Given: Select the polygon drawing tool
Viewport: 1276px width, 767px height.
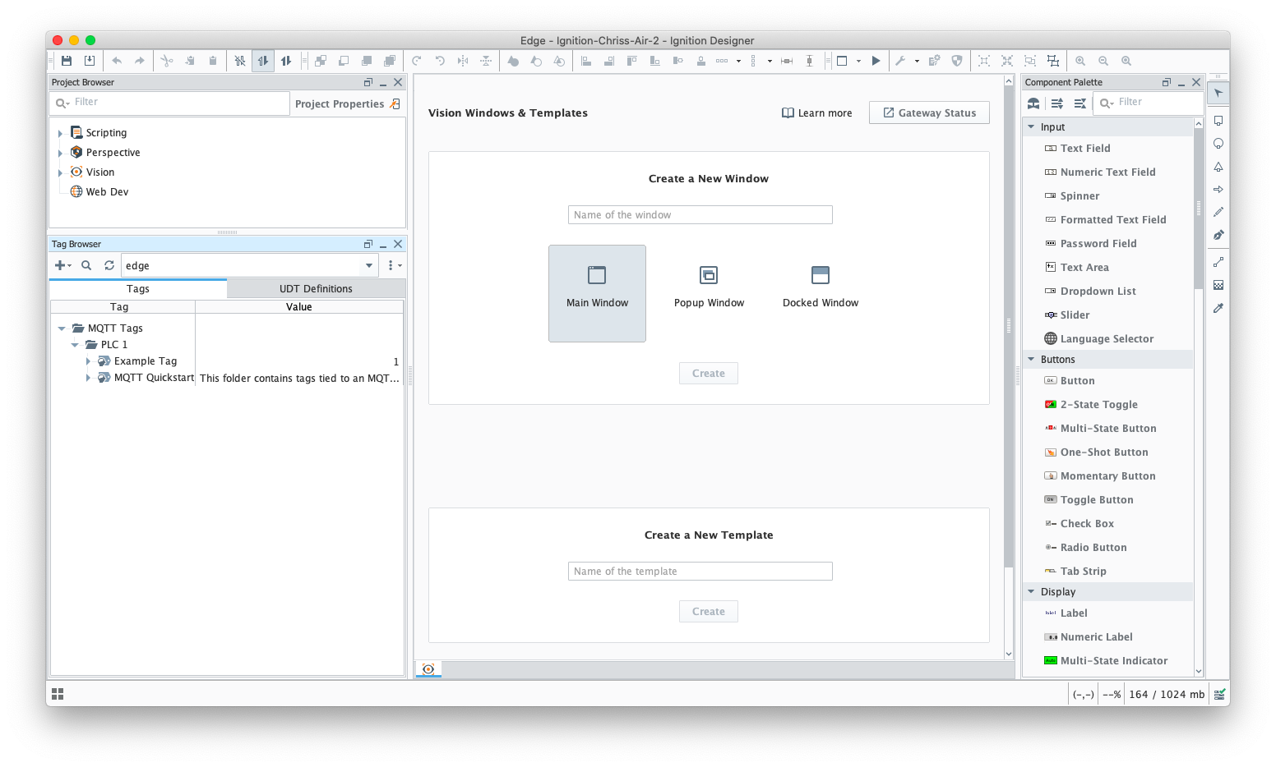Looking at the screenshot, I should click(1218, 167).
